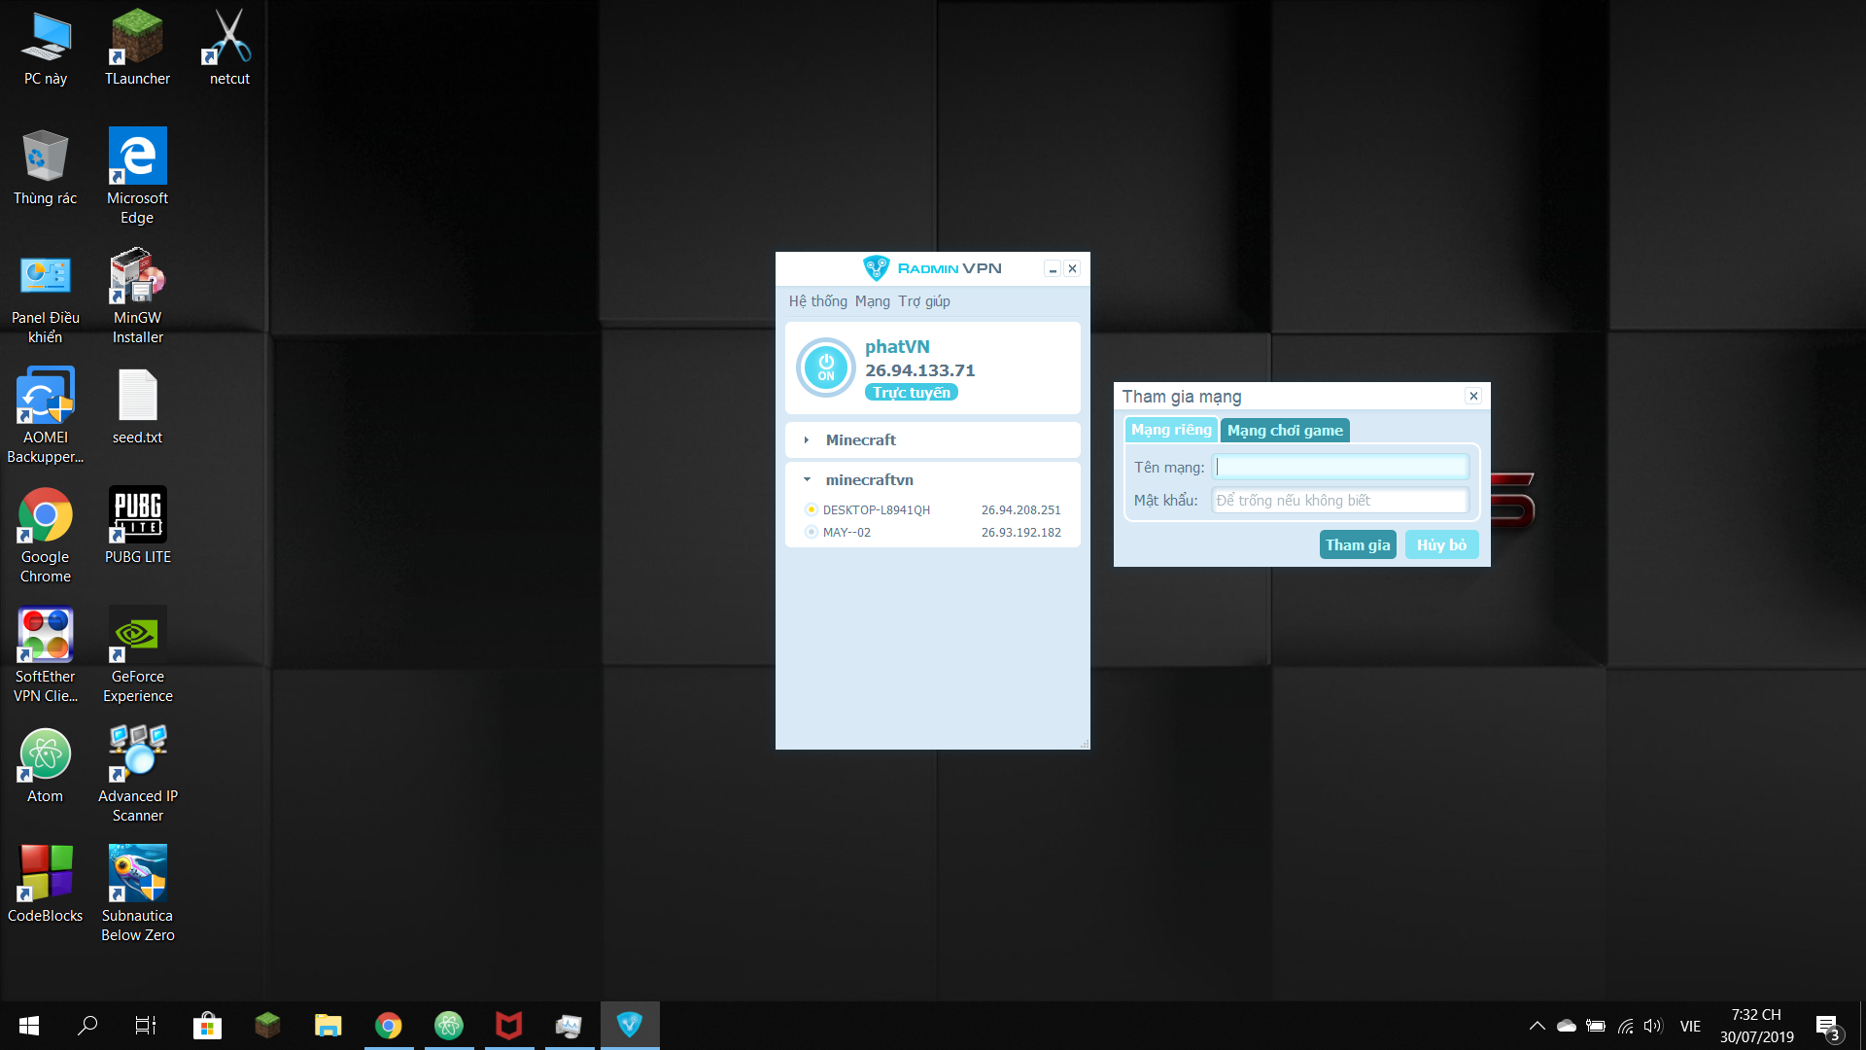Switch to Mạng riêng tab
1866x1050 pixels.
1170,430
